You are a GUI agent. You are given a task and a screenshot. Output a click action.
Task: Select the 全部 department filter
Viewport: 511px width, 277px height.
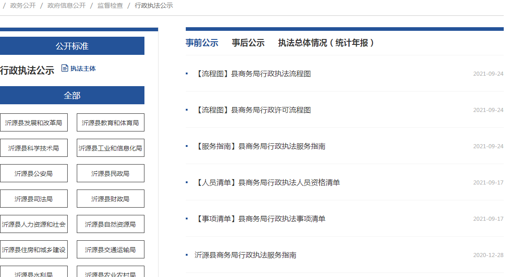tap(72, 96)
